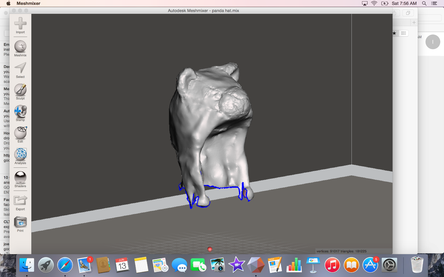
Task: Click the red pivot sphere on floor
Action: [210, 249]
